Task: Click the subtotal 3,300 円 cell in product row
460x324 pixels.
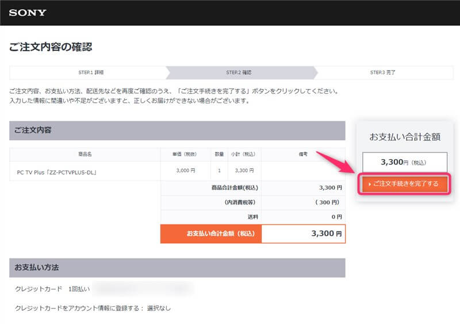Action: point(244,171)
